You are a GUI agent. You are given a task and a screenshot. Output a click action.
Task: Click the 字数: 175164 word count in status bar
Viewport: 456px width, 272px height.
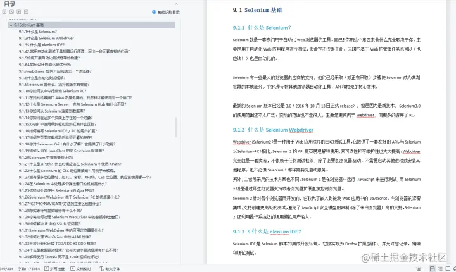pos(28,269)
